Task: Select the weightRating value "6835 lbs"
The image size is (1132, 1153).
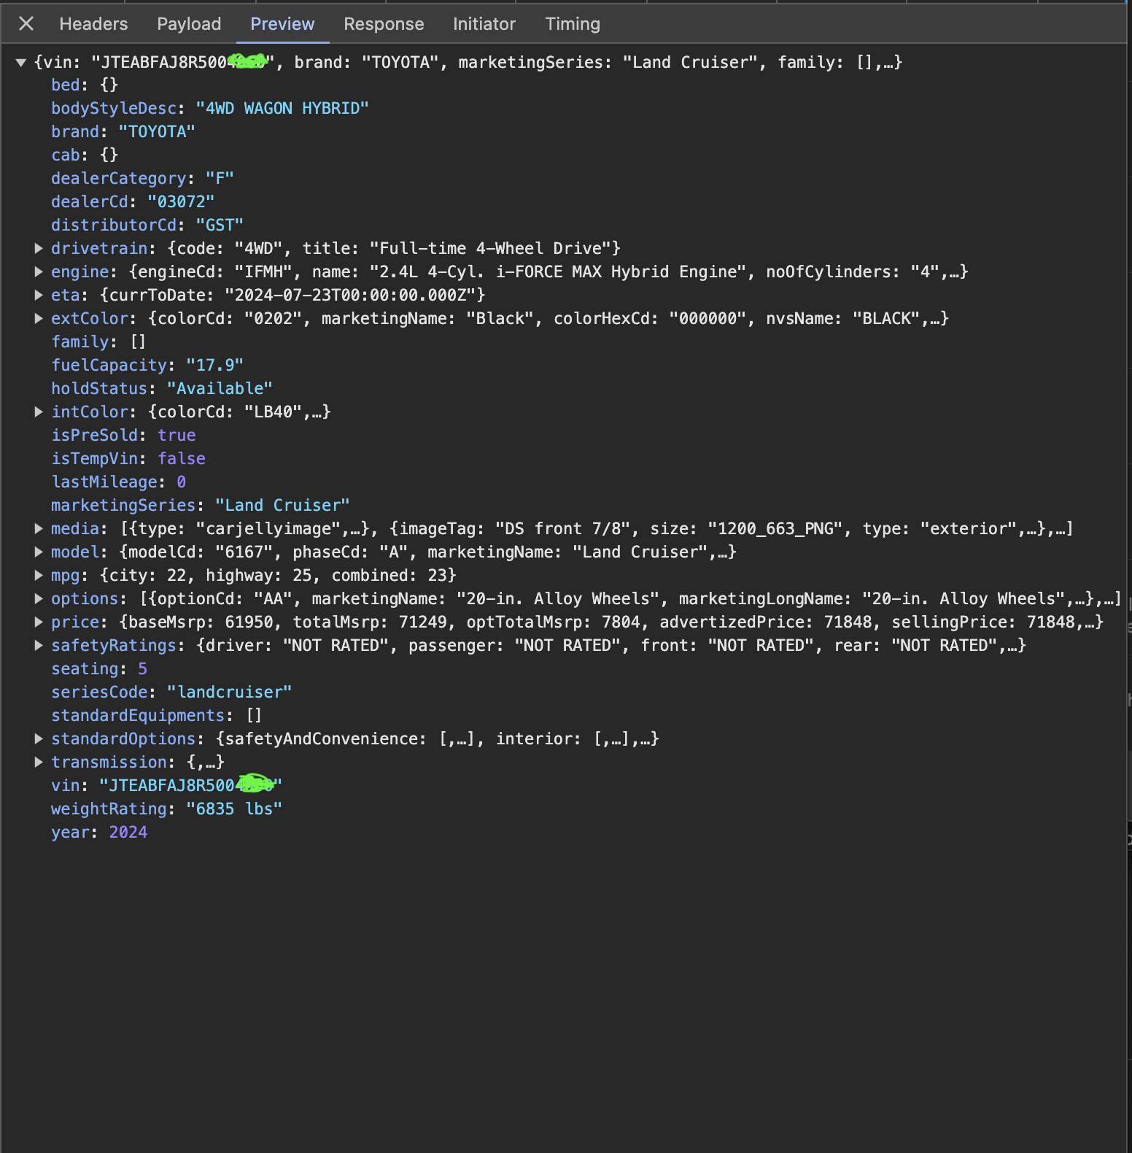Action: tap(234, 809)
